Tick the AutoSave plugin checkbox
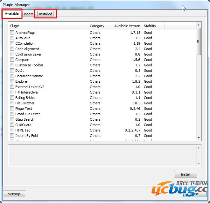The width and height of the screenshot is (210, 203). point(12,38)
